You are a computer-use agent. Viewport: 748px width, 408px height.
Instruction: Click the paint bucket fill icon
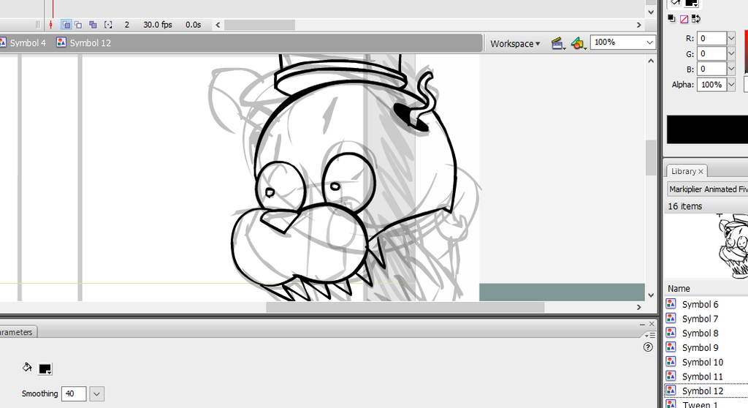tap(27, 367)
